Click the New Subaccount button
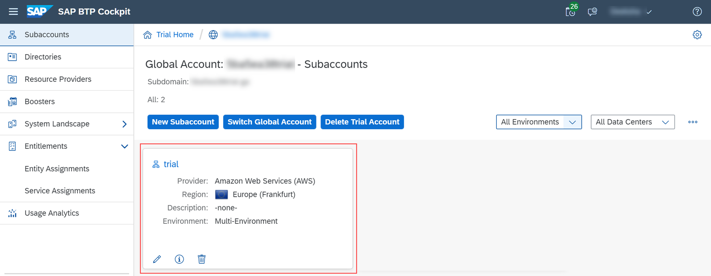The image size is (711, 276). pyautogui.click(x=183, y=122)
